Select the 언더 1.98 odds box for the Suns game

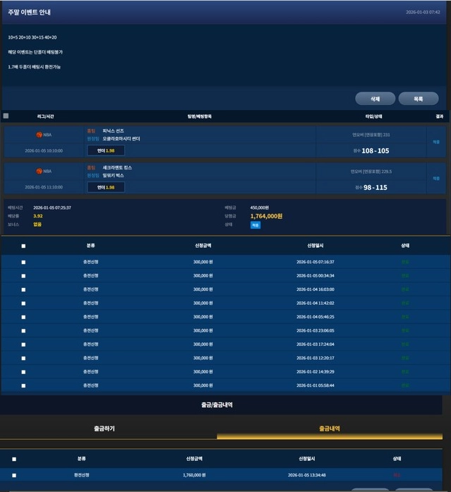(106, 150)
